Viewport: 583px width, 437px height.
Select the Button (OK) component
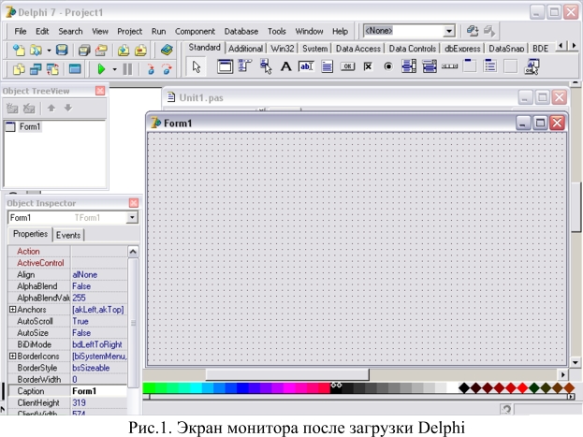(347, 66)
